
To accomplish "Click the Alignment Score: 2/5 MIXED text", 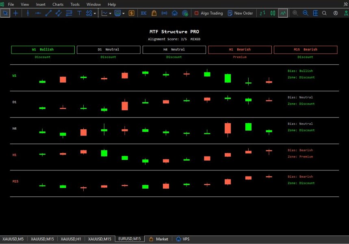I will (x=174, y=39).
